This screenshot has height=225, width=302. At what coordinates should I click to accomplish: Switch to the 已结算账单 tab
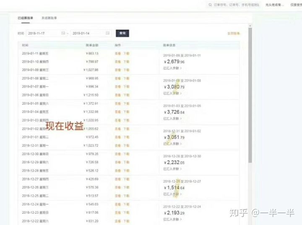26,18
